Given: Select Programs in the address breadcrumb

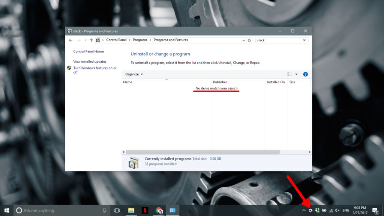Looking at the screenshot, I should pos(139,40).
